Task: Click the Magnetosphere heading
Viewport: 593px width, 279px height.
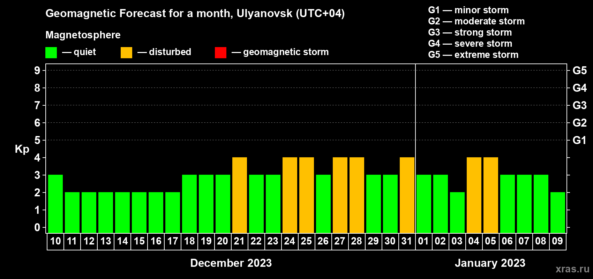Action: coord(83,35)
